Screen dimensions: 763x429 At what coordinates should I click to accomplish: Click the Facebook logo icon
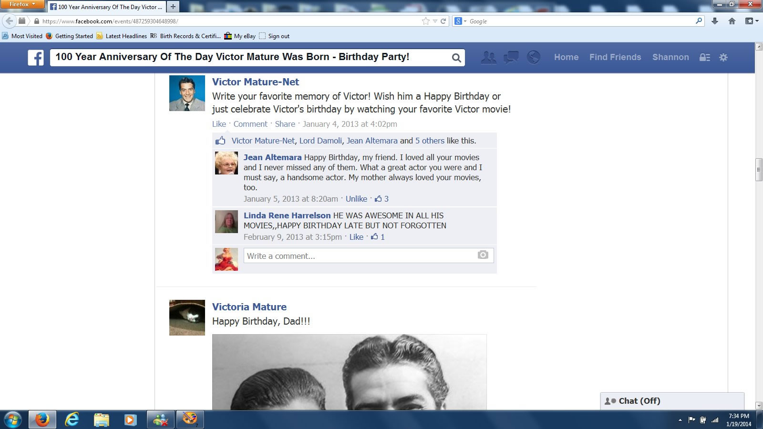coord(36,58)
